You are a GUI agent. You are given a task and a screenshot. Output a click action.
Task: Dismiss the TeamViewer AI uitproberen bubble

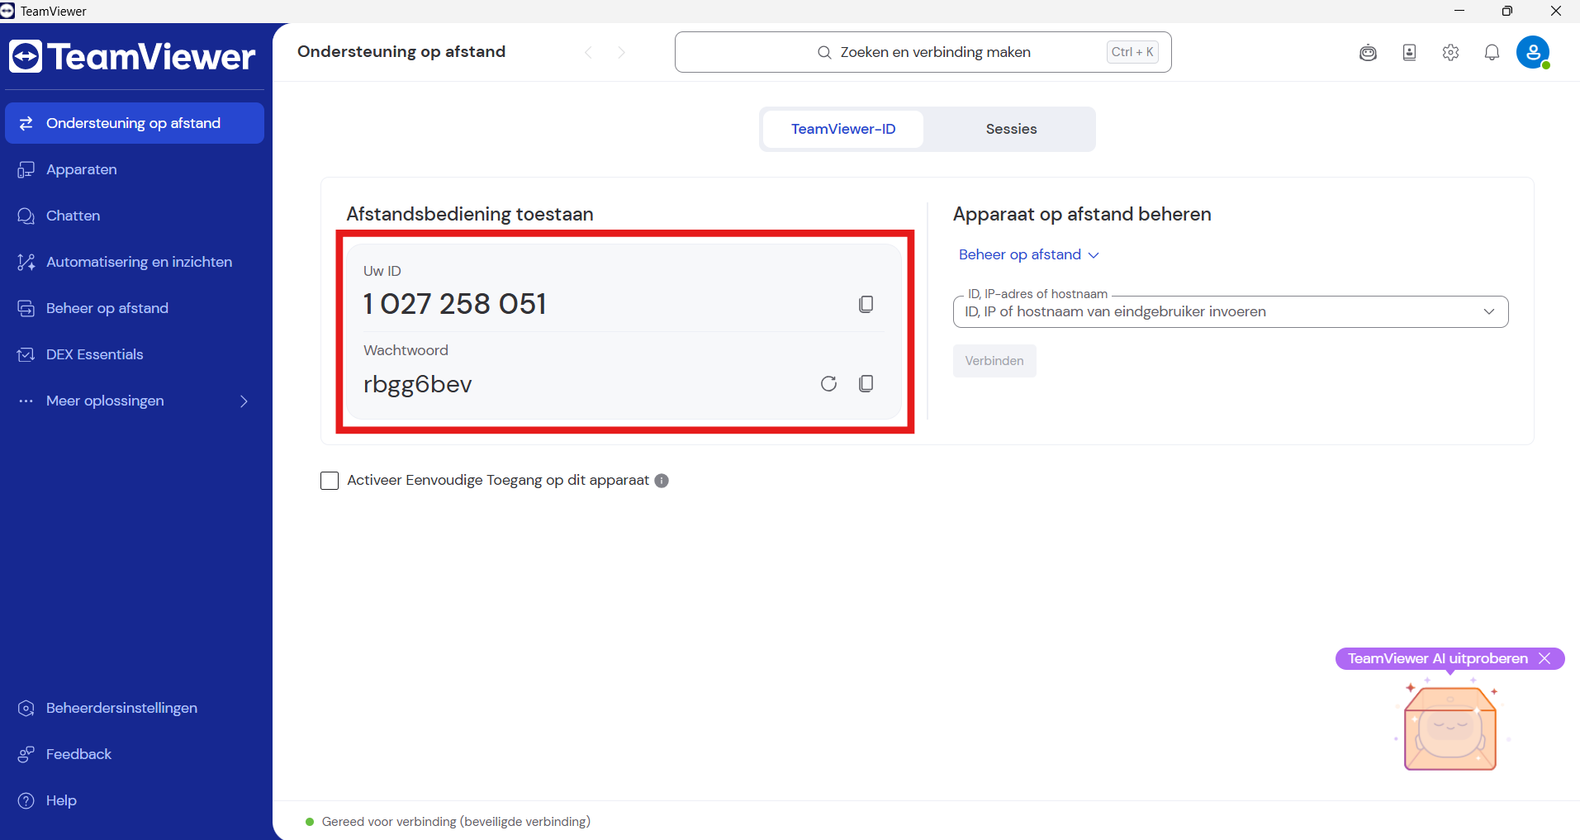pos(1544,658)
